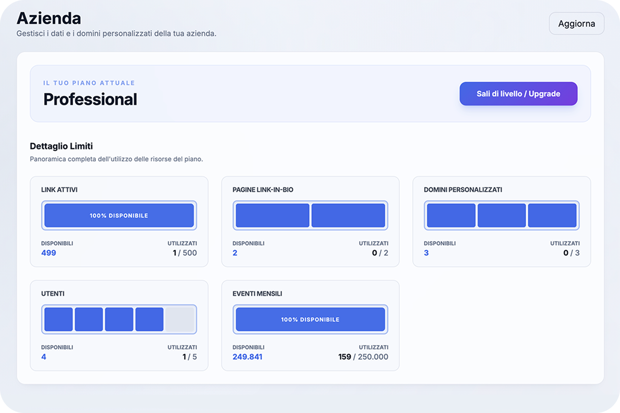Click the Dettaglio Limiti section heading
The width and height of the screenshot is (620, 413).
tap(61, 146)
